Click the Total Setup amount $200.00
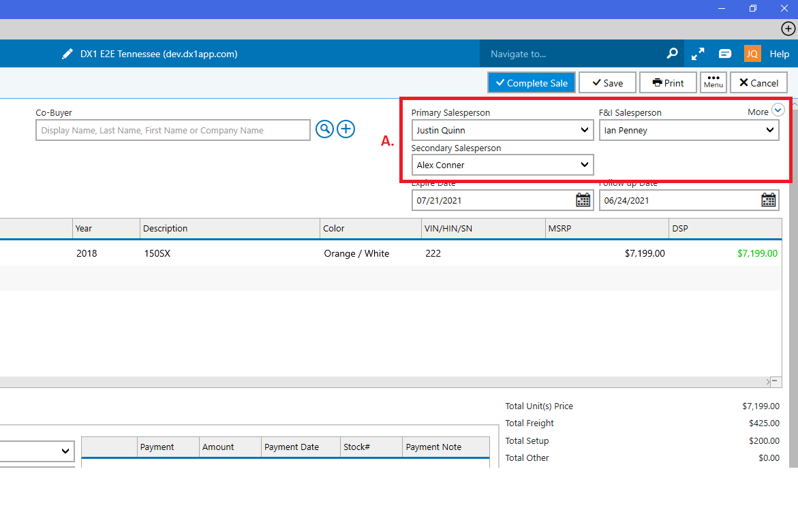Image resolution: width=798 pixels, height=514 pixels. [764, 440]
